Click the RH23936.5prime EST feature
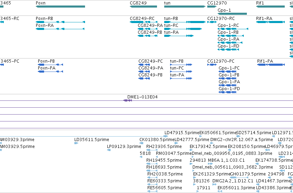 coord(152,150)
